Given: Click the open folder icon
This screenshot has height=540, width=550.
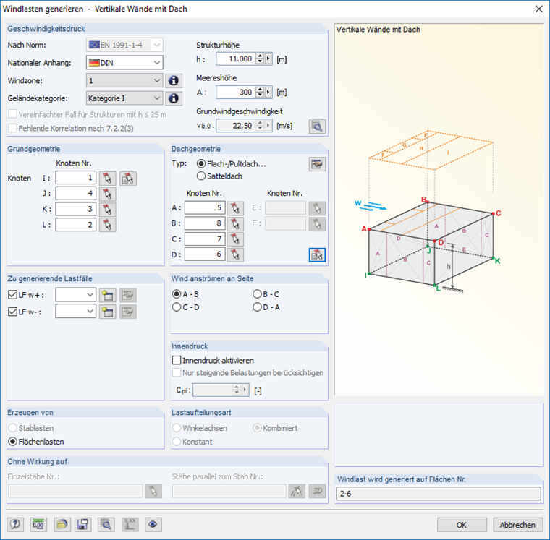Looking at the screenshot, I should tap(62, 525).
